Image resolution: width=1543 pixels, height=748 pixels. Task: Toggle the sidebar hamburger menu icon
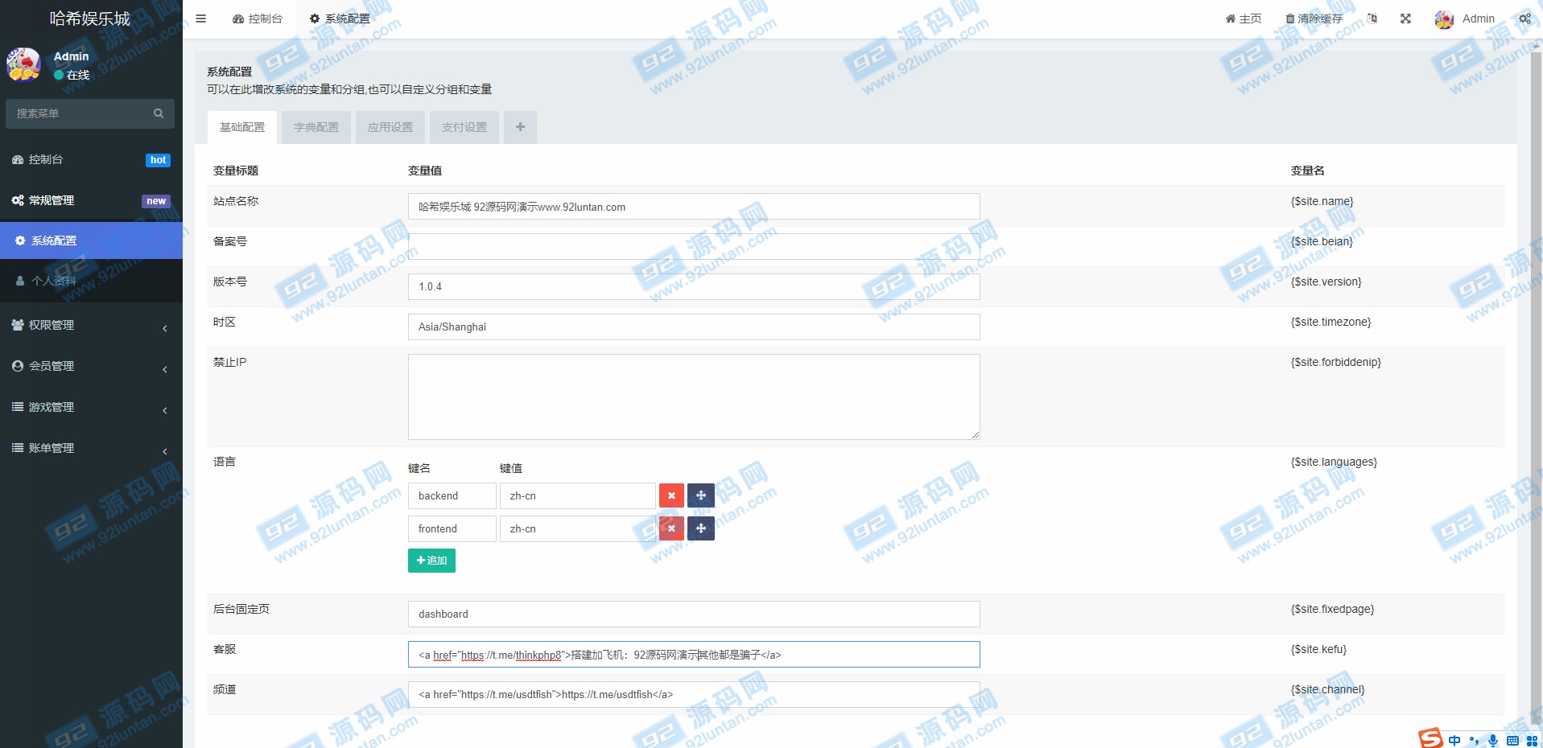(200, 18)
